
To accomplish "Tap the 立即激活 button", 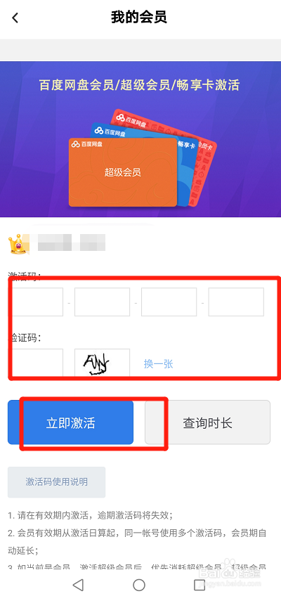I will click(71, 422).
